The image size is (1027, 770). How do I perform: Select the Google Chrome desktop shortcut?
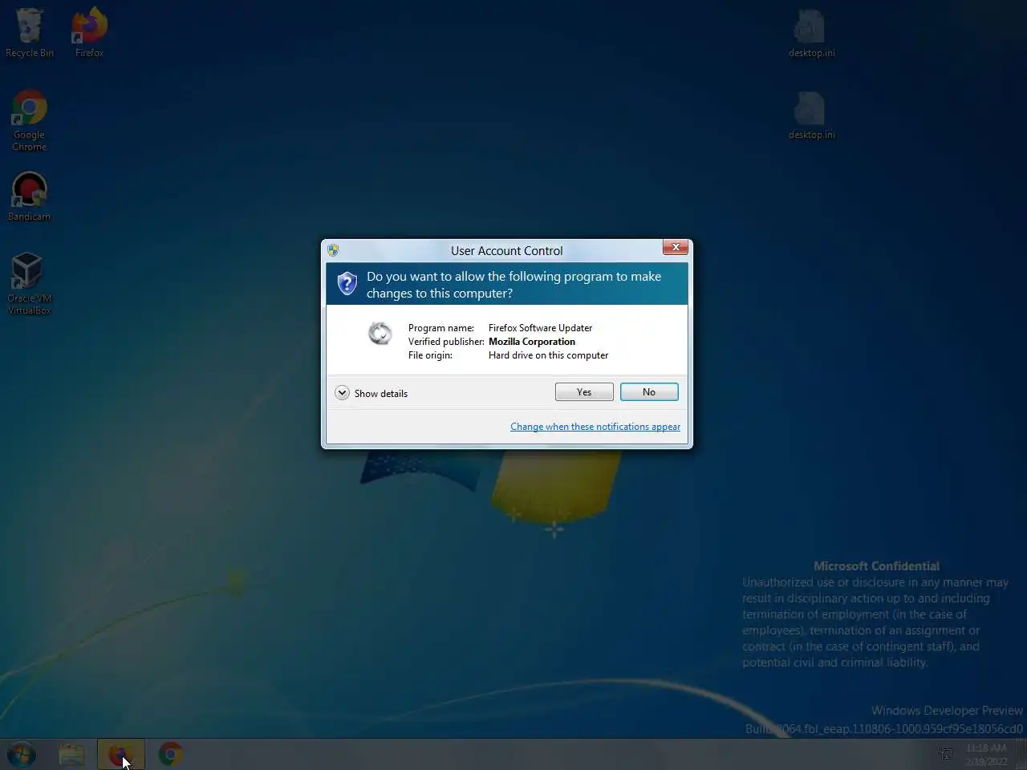click(x=29, y=120)
